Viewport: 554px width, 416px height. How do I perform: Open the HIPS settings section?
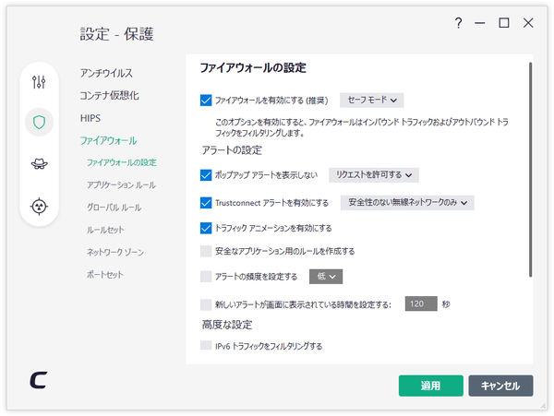[90, 118]
